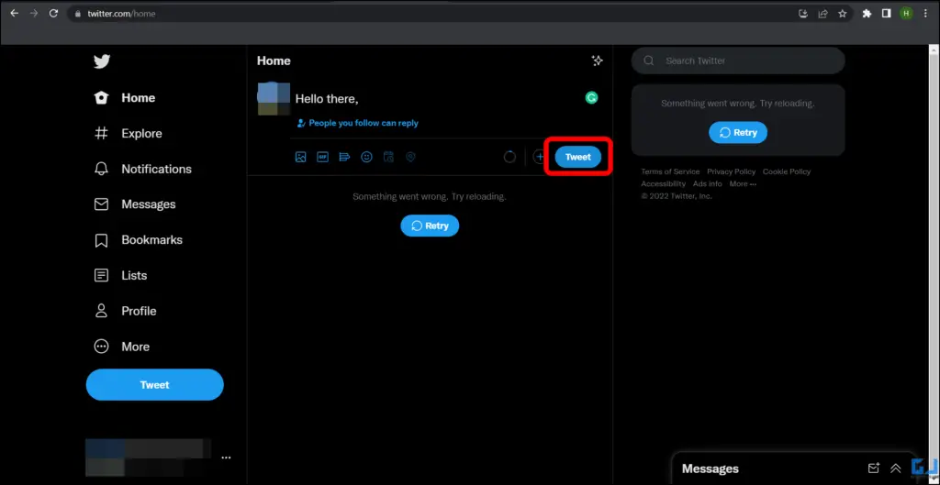Click the profile avatar in composer

(274, 99)
